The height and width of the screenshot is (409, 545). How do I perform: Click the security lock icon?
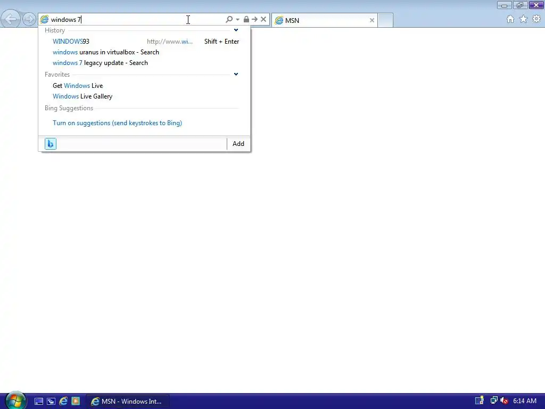(x=246, y=20)
